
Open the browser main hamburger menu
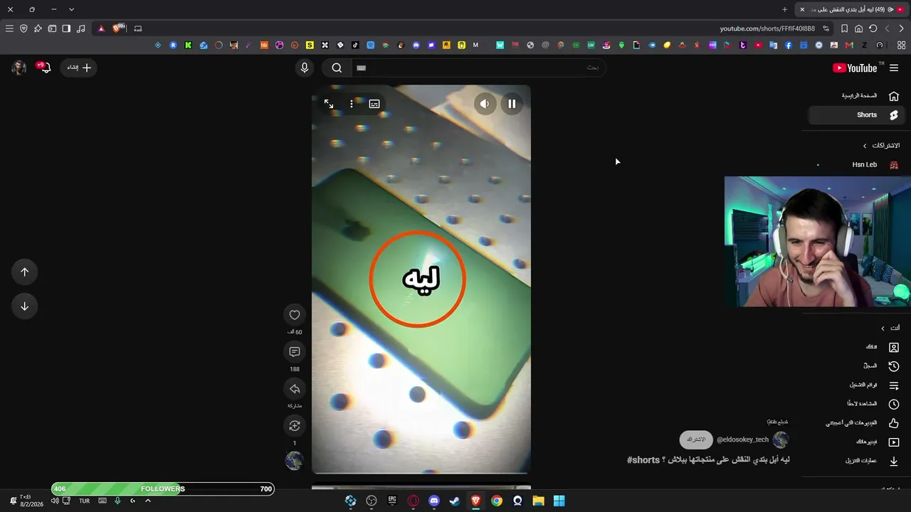pos(9,28)
